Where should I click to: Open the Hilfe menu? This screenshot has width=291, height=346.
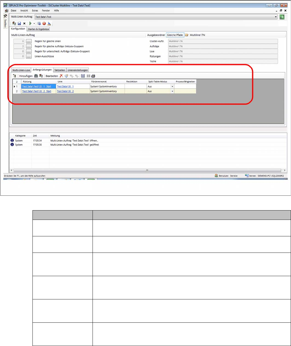[56, 11]
